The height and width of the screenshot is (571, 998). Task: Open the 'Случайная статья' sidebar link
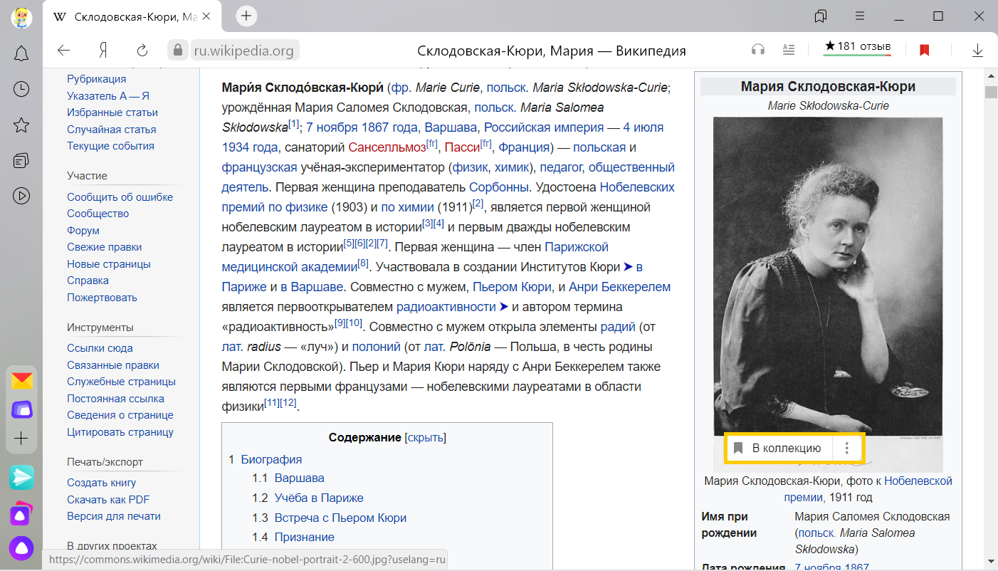(x=110, y=129)
